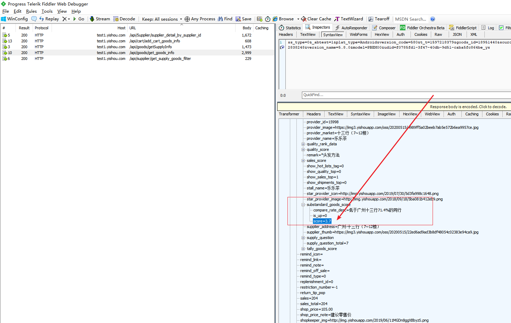Image resolution: width=511 pixels, height=323 pixels.
Task: Open the Tools menu
Action: click(47, 11)
